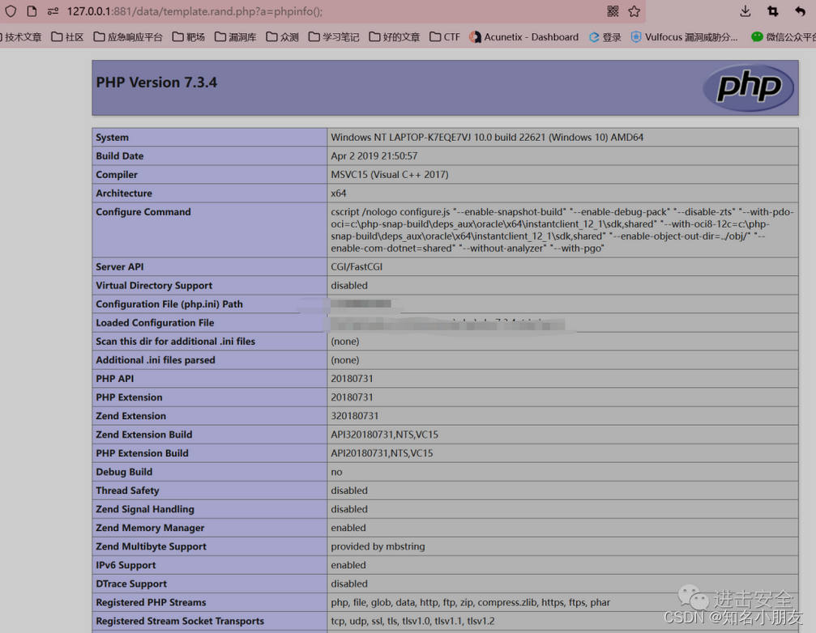Click the CGI/FastCGI value
816x633 pixels.
tap(357, 266)
